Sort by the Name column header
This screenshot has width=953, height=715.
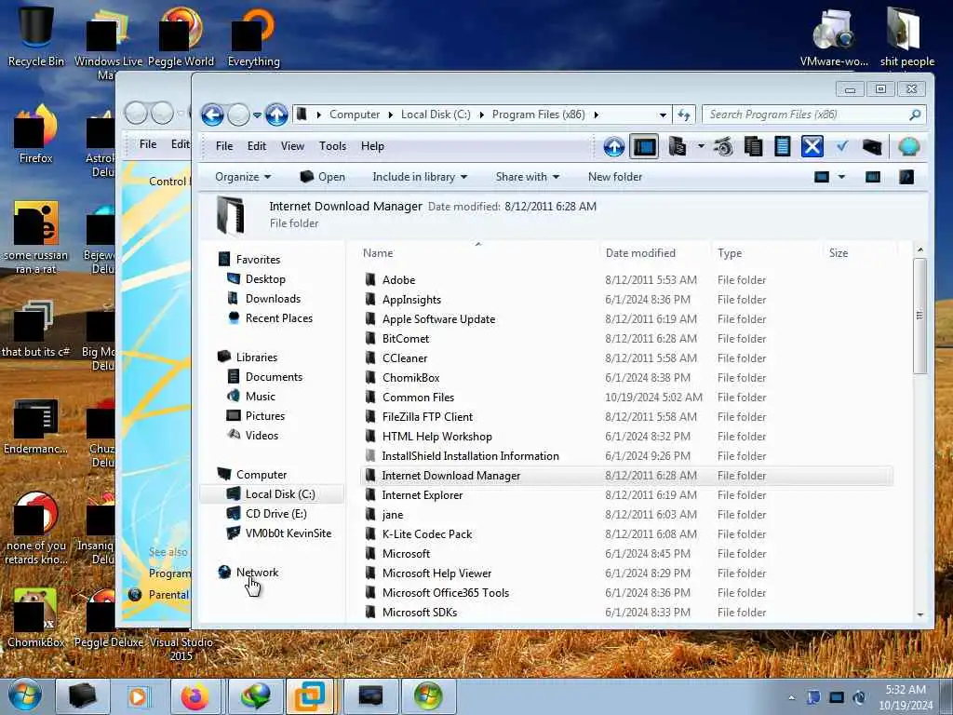click(x=477, y=253)
